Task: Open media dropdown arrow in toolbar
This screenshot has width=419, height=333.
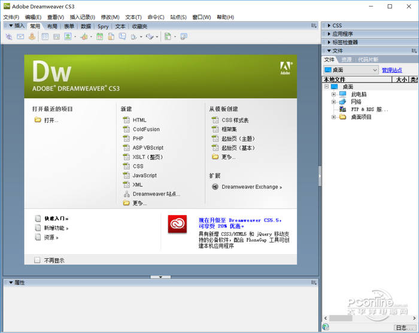Action: [x=91, y=37]
